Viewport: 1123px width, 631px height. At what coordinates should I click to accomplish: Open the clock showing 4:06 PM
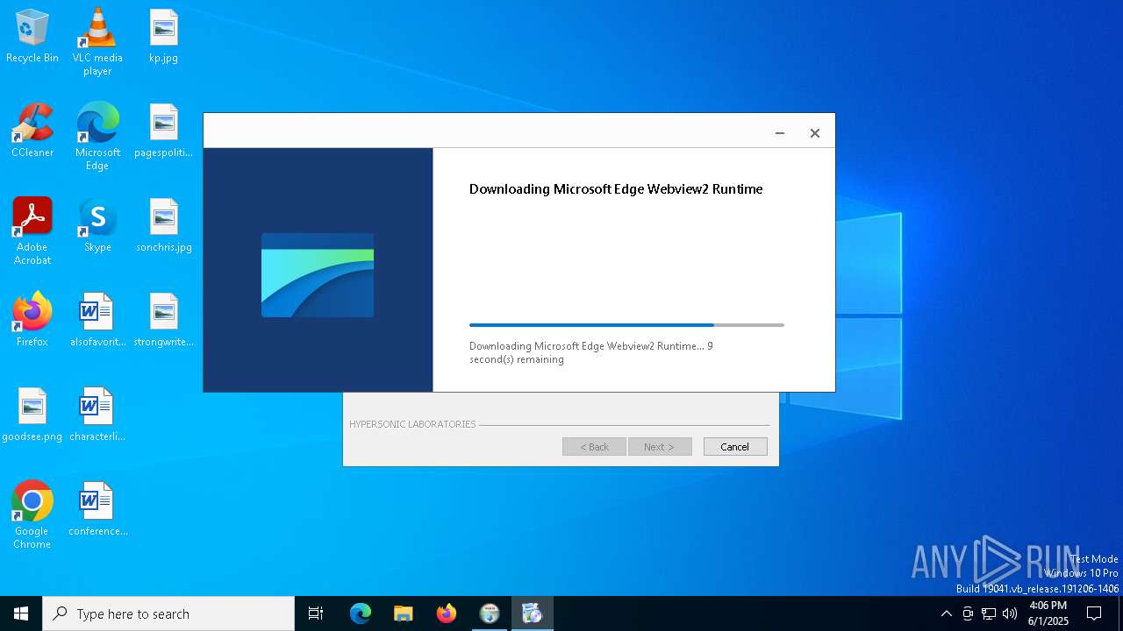[1048, 613]
